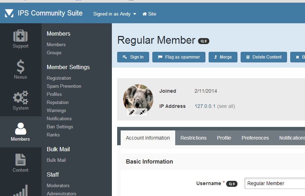Click the IPS Community Suite title text
305x196 pixels.
(50, 13)
